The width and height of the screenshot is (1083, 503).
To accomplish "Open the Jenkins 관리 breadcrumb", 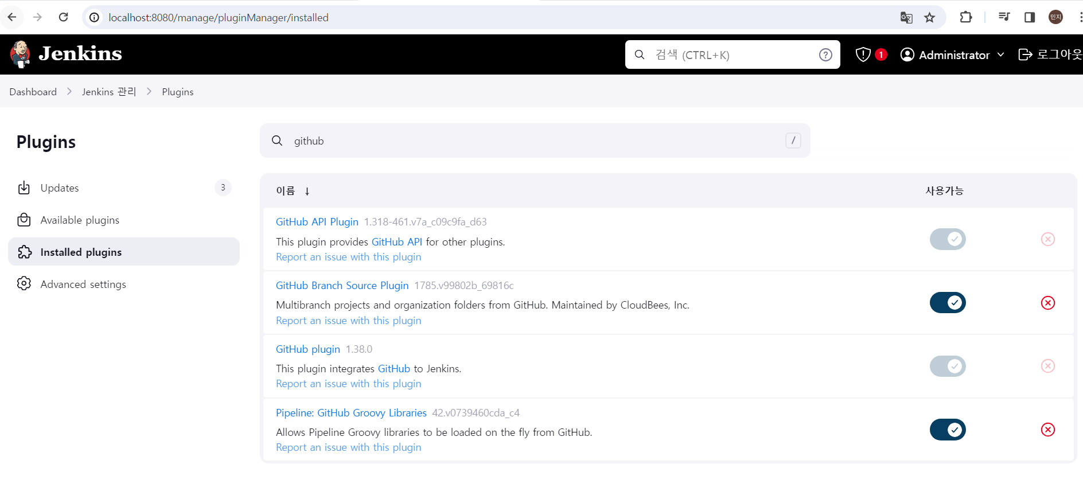I will pyautogui.click(x=109, y=92).
